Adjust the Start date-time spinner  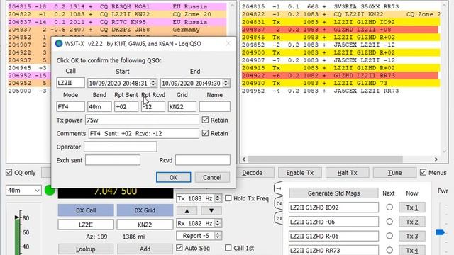click(x=153, y=83)
